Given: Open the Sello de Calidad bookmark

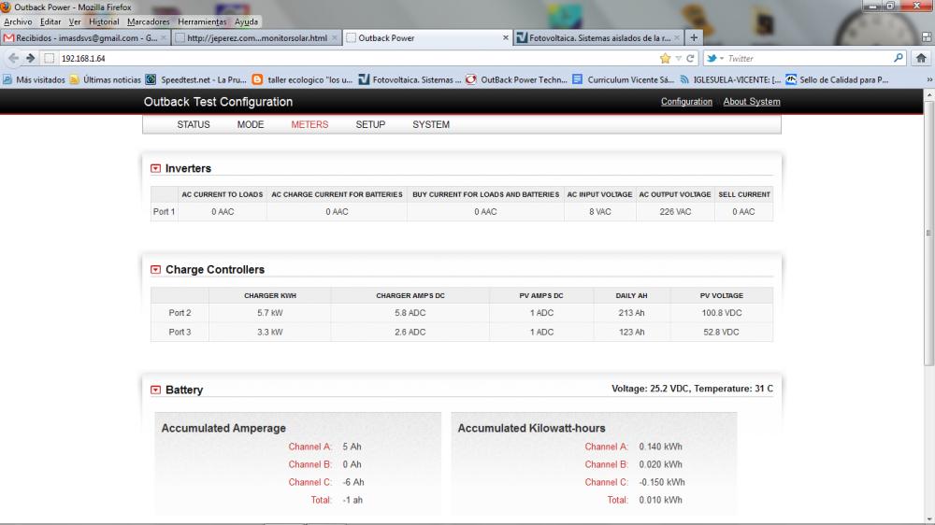Looking at the screenshot, I should coord(837,79).
